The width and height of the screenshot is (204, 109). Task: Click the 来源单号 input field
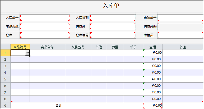click(180, 18)
